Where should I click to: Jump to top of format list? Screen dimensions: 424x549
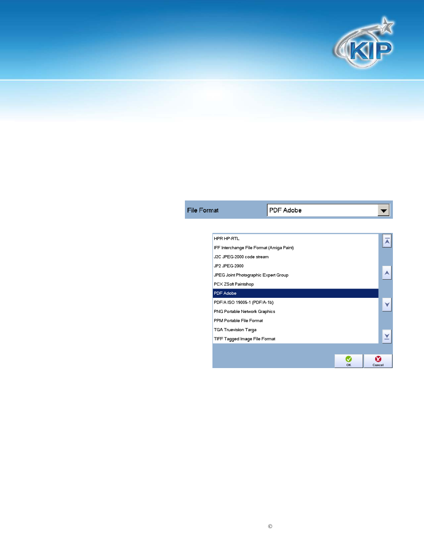pos(387,241)
